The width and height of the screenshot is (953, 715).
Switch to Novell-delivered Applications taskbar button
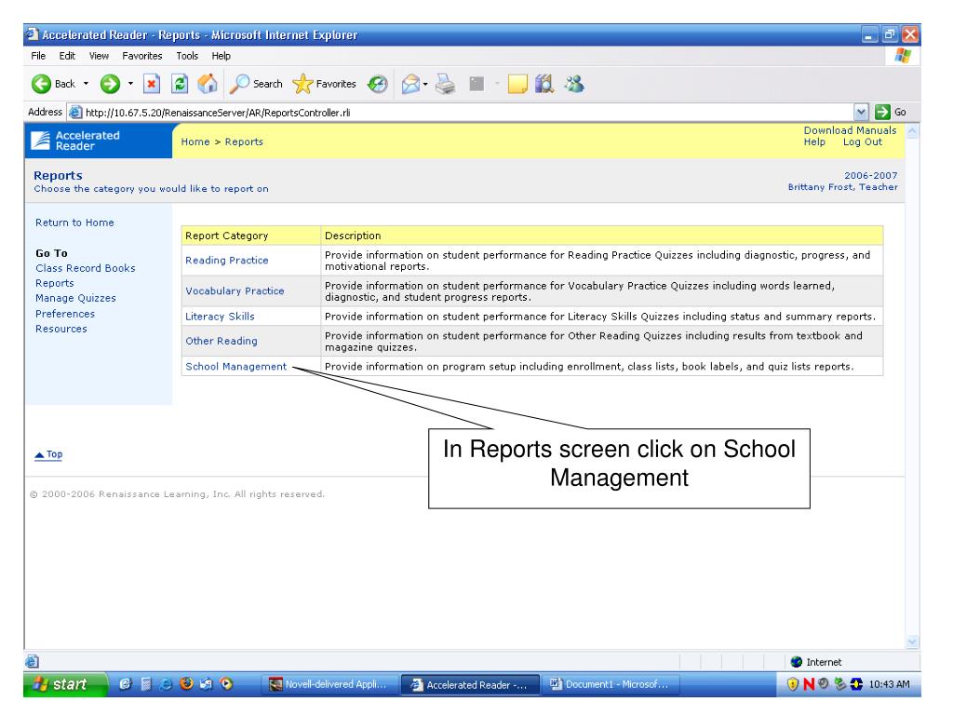(332, 684)
